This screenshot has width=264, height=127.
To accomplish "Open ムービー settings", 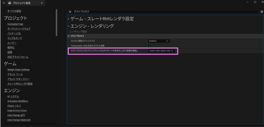I will tap(12, 43).
